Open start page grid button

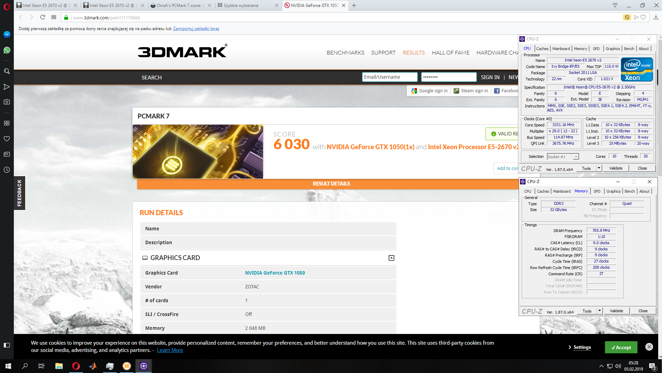(x=54, y=17)
